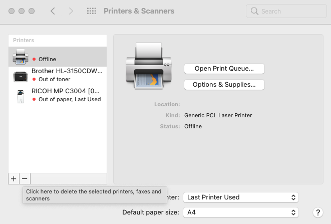The image size is (331, 224).
Task: Click the RICOH copier icon in list
Action: coord(20,95)
